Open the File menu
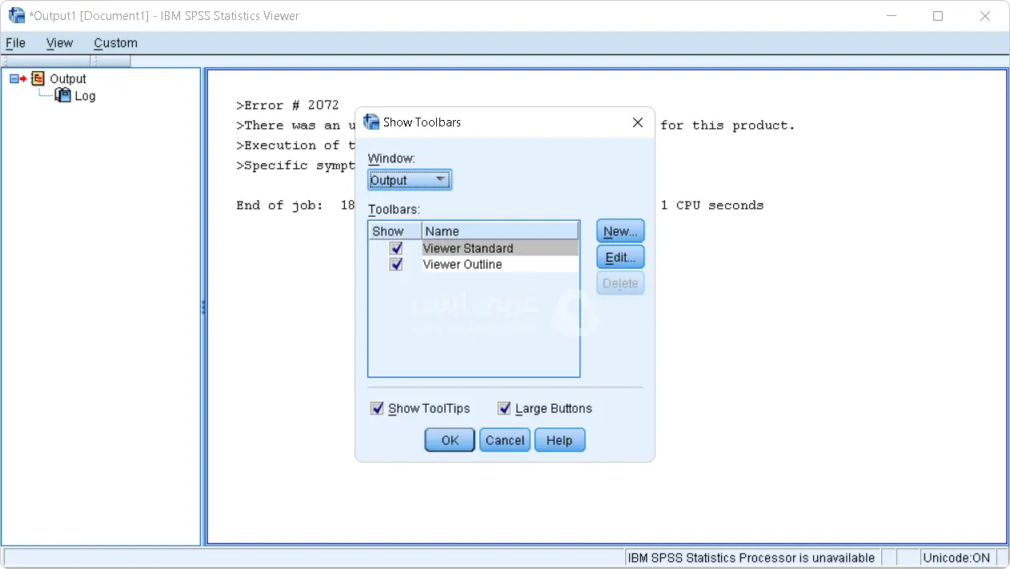 [x=15, y=43]
